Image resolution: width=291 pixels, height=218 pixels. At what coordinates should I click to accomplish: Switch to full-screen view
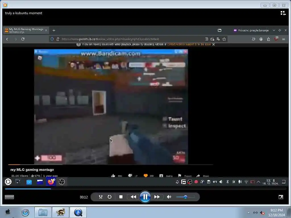281,197
